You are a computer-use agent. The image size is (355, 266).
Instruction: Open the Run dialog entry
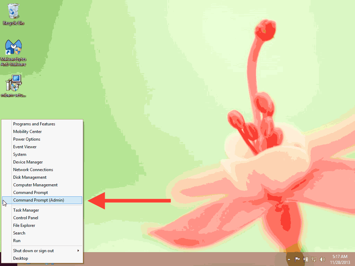click(42, 241)
